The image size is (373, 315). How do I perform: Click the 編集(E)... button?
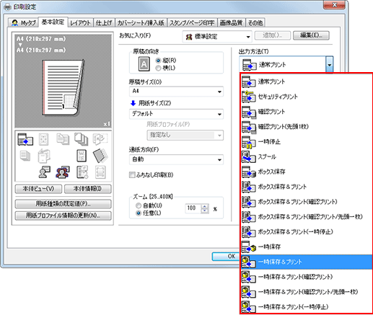coord(311,35)
